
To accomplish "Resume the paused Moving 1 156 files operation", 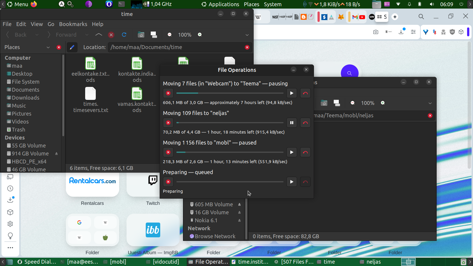I will [292, 152].
